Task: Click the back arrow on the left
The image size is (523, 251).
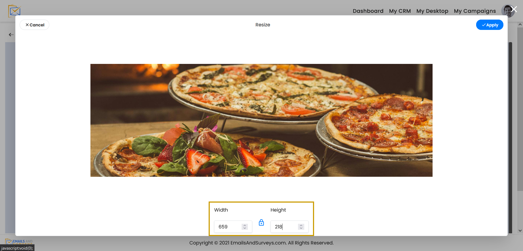Action: 11,35
